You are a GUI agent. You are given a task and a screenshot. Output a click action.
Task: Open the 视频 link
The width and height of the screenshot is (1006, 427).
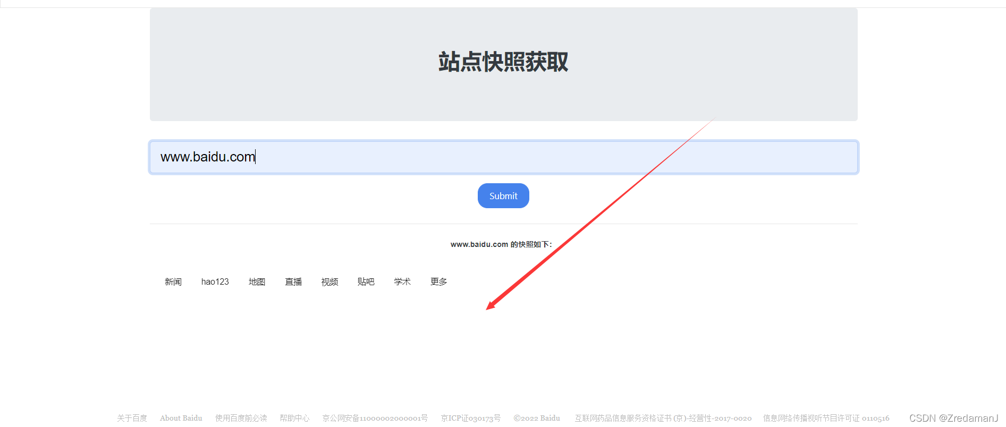pos(329,281)
